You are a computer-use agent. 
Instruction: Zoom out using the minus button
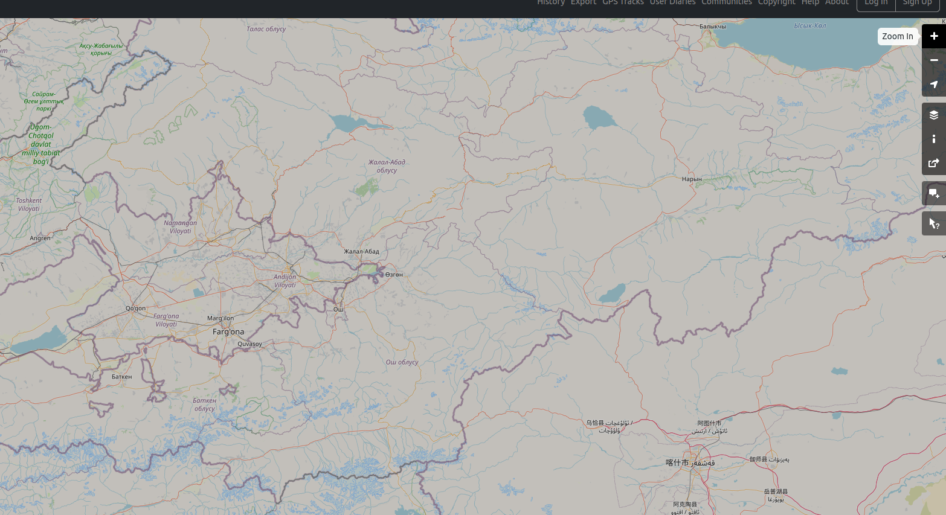click(933, 60)
